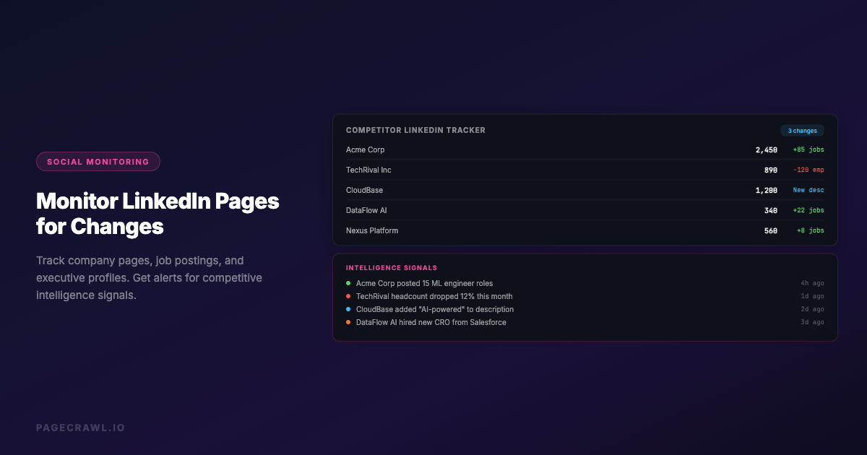The width and height of the screenshot is (867, 455).
Task: Click the "+85 jobs" indicator for Acme Corp
Action: pyautogui.click(x=809, y=149)
